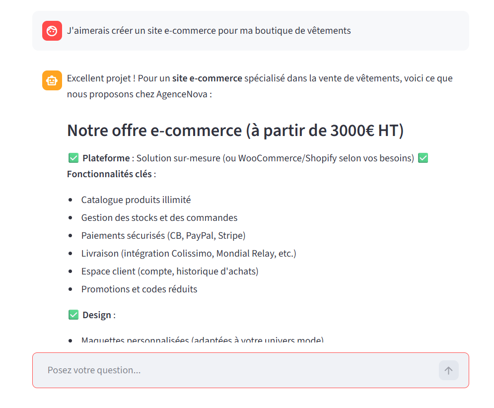Click the red user avatar icon
Screen dimensions: 494x408
coord(52,31)
